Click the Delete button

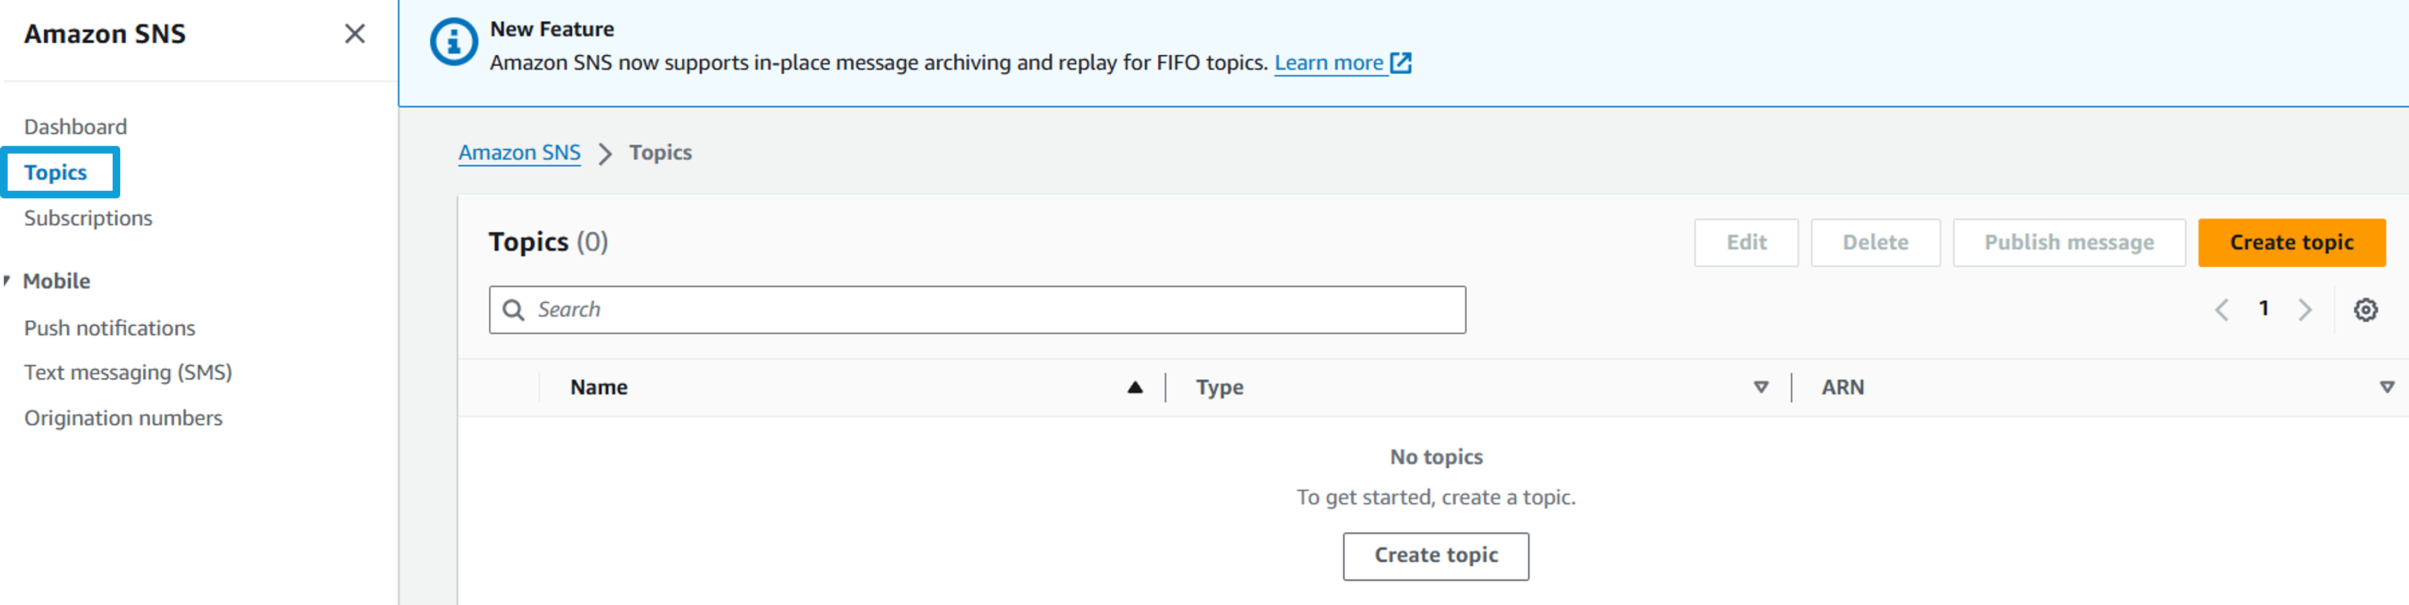(x=1875, y=243)
